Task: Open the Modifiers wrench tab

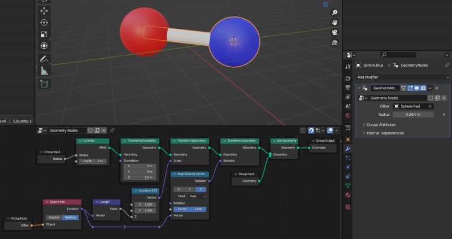Action: coord(348,149)
